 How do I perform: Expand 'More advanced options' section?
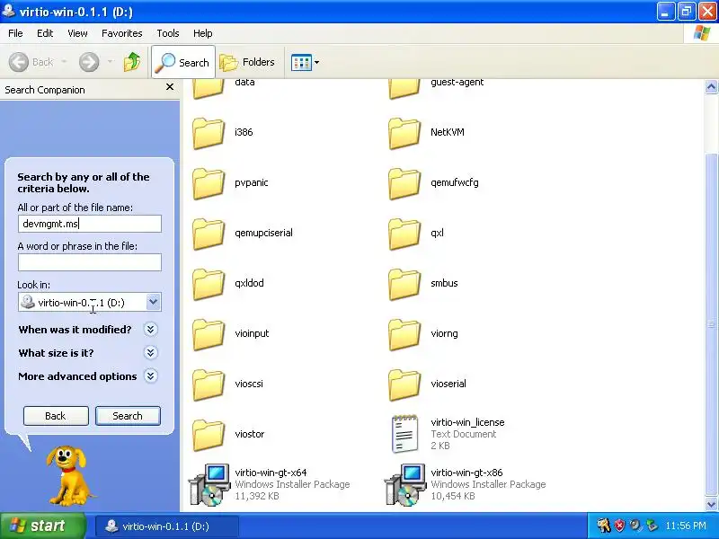pyautogui.click(x=150, y=376)
